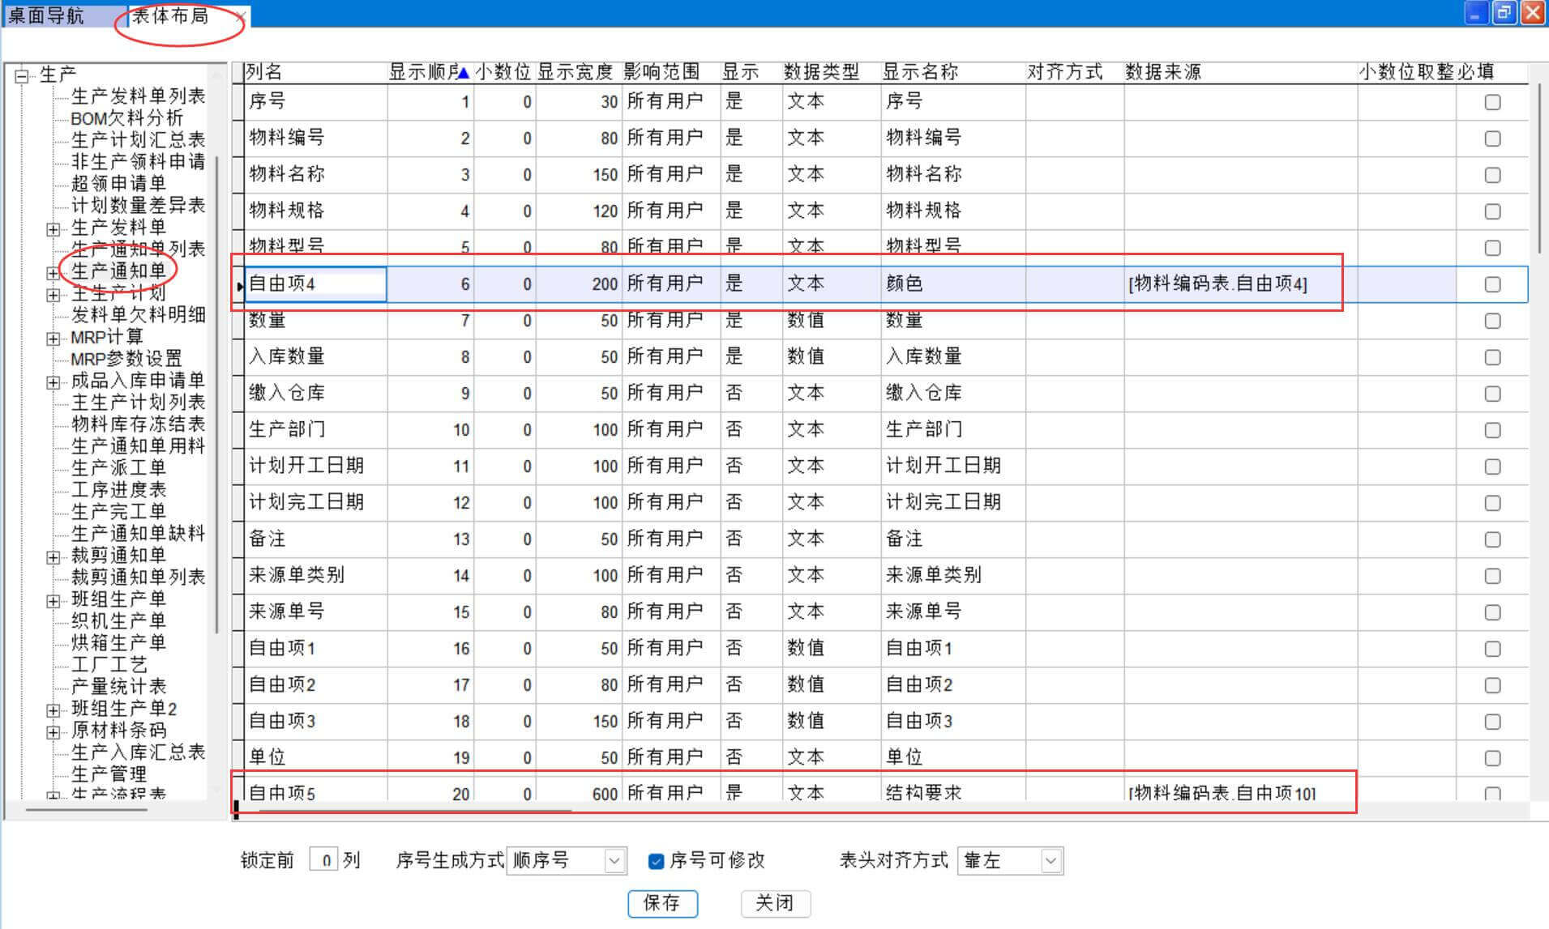The height and width of the screenshot is (929, 1549).
Task: Switch to the 桌面导航 tab
Action: click(47, 15)
